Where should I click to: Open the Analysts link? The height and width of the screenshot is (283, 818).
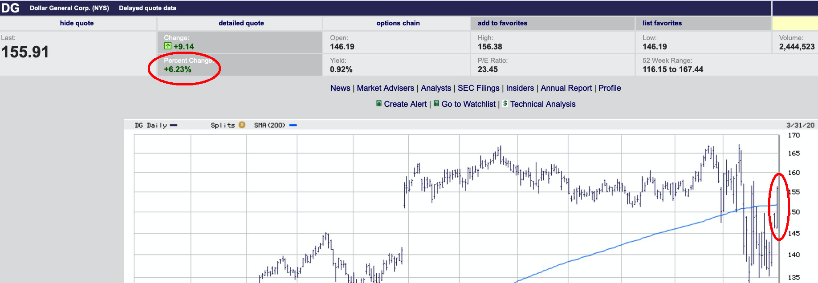[x=435, y=88]
